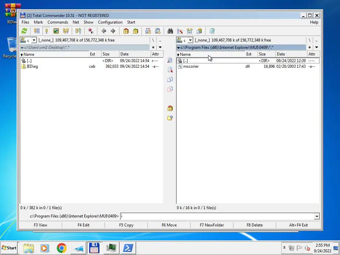Click the F5 Copy button

(126, 225)
